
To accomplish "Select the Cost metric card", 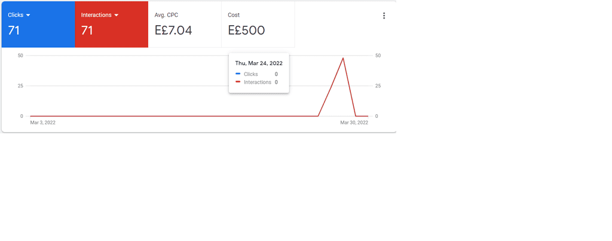I will (258, 24).
